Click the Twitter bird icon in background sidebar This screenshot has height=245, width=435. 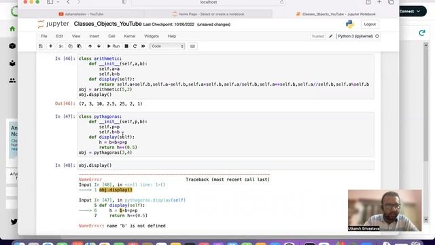pos(14,222)
